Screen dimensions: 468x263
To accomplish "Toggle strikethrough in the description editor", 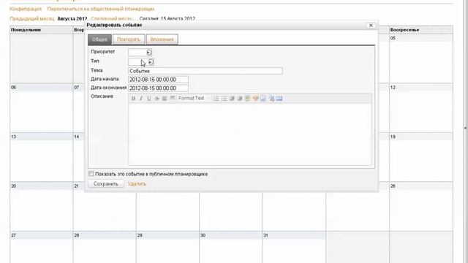I will coord(156,99).
